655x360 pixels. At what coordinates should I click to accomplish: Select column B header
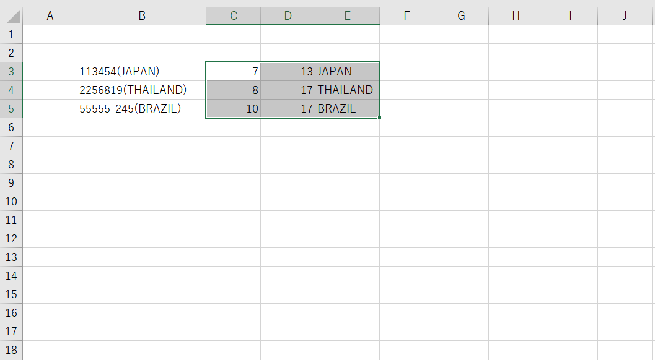(142, 16)
